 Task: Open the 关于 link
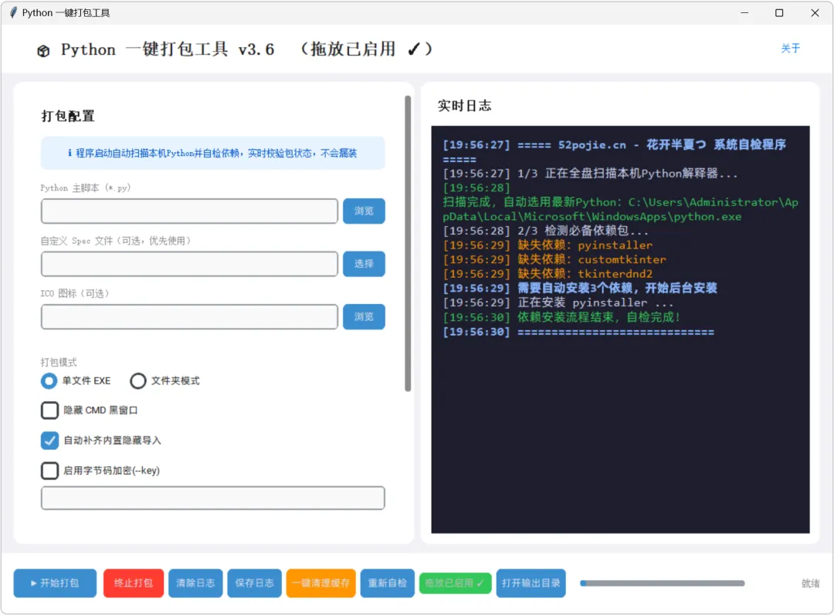[x=790, y=49]
